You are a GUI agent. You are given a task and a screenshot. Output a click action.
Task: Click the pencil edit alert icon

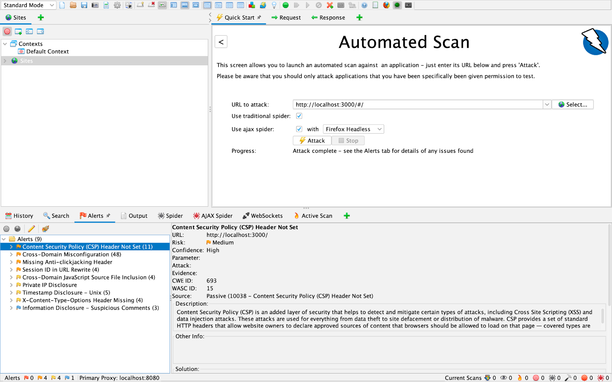(31, 229)
